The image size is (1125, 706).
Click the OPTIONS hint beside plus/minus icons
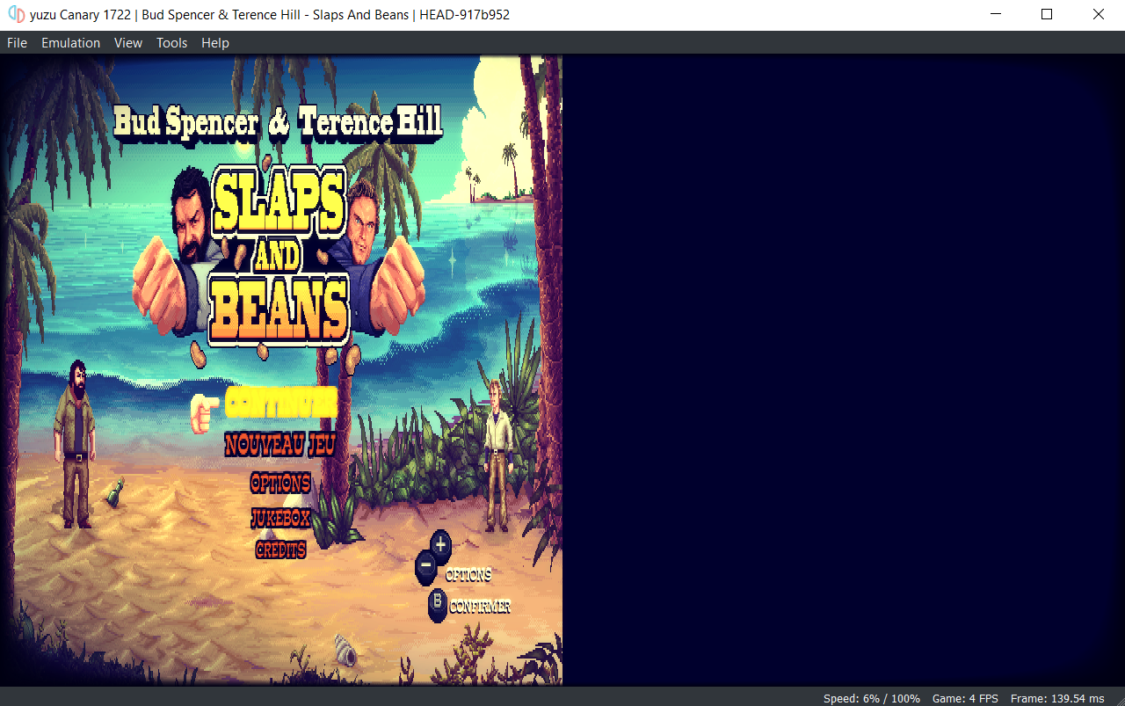pos(468,575)
